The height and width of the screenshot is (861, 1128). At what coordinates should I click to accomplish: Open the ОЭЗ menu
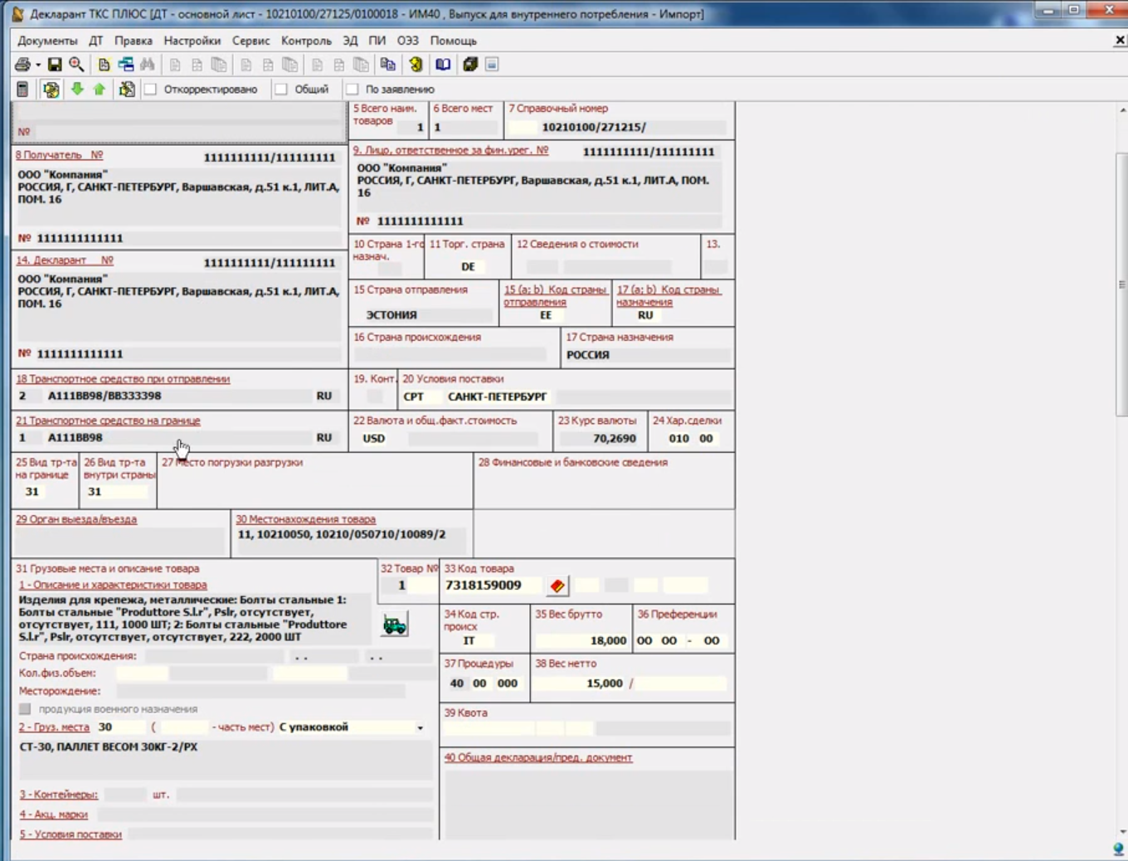tap(408, 41)
